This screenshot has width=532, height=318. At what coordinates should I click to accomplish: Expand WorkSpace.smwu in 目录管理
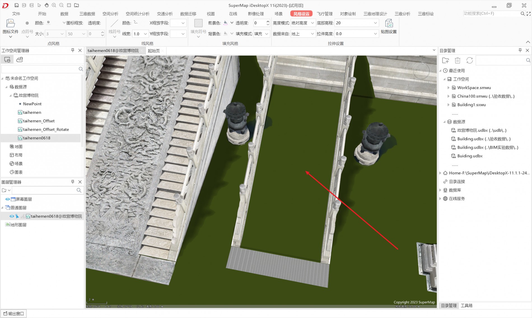click(448, 87)
